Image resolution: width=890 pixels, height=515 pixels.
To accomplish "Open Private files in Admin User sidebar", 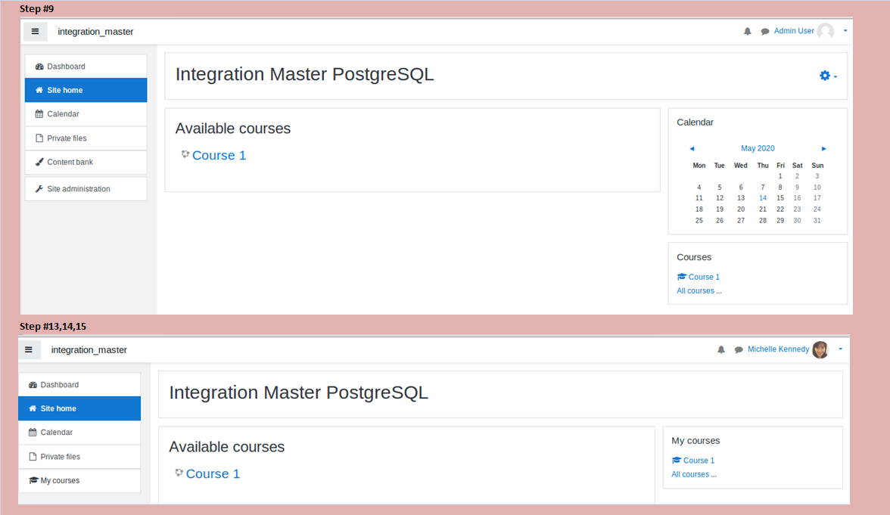I will click(86, 138).
